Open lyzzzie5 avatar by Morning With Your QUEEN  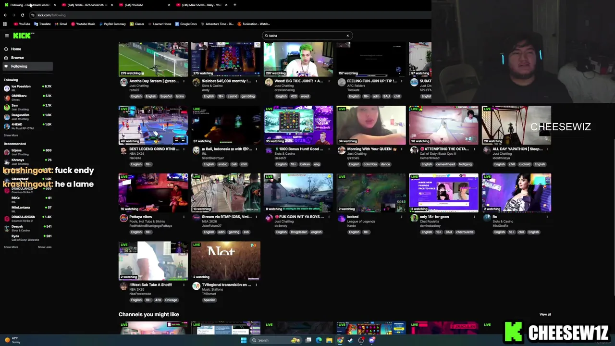tap(341, 150)
